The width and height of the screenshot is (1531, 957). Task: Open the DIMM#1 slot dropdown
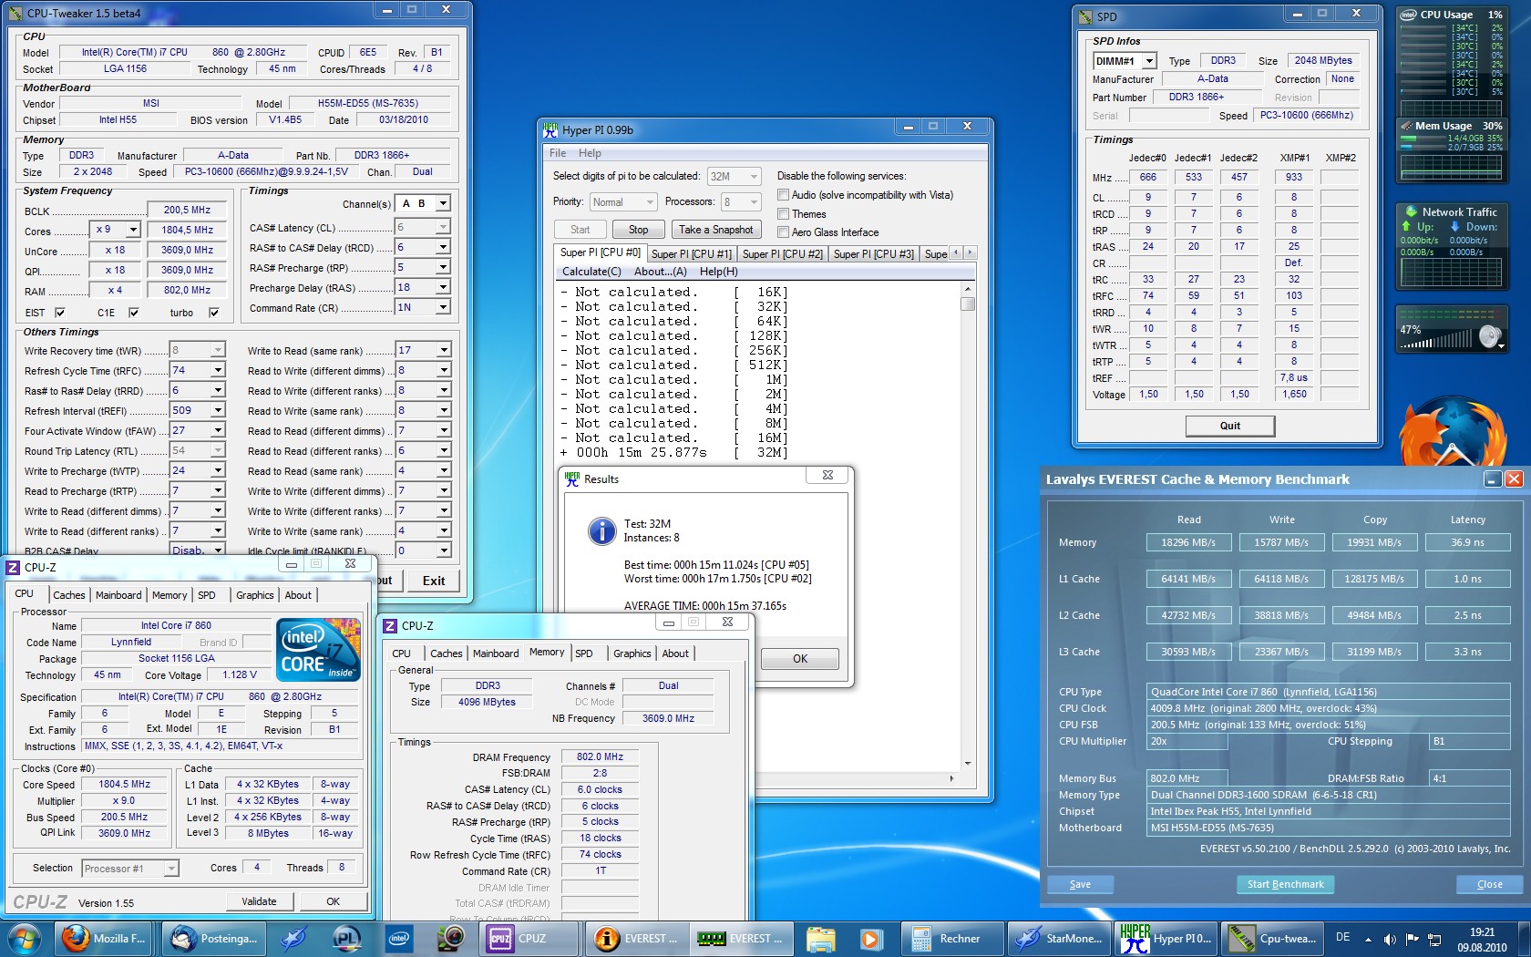[1149, 61]
